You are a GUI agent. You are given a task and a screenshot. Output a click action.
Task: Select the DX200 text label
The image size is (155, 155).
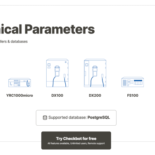[95, 95]
